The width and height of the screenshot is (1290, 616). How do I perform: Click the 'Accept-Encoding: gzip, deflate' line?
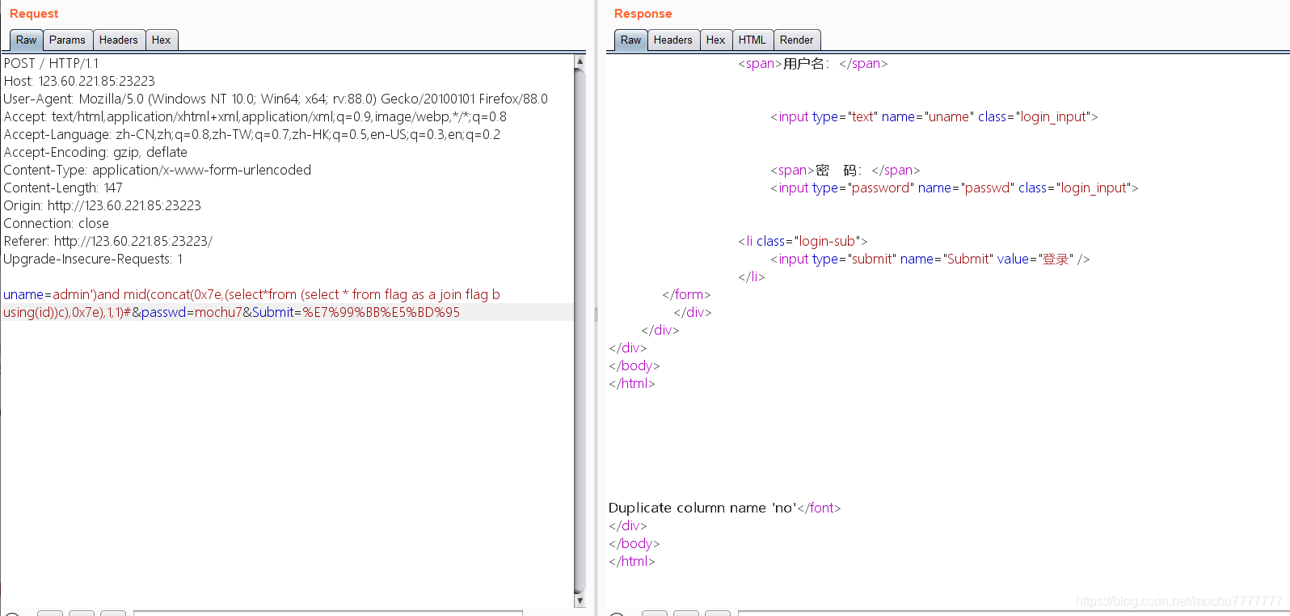click(95, 152)
